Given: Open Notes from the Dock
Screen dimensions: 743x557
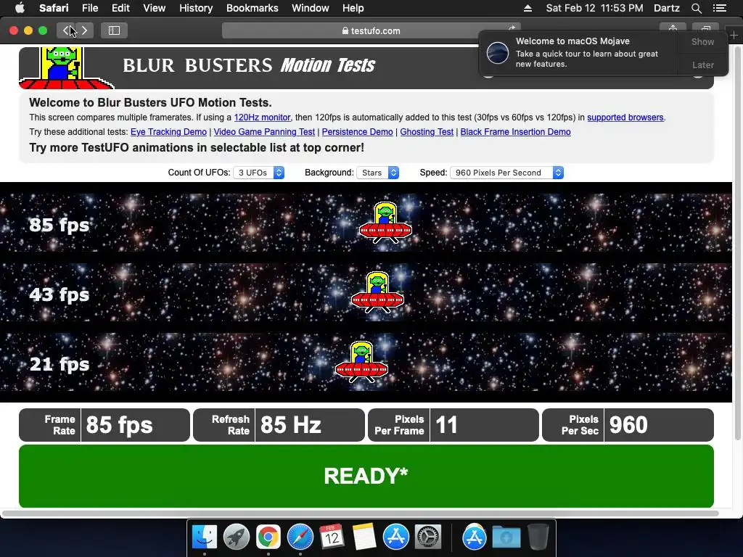Looking at the screenshot, I should click(364, 537).
